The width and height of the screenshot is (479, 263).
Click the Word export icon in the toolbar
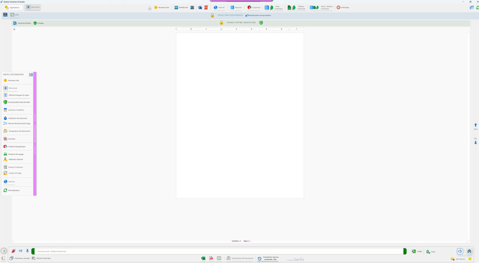[x=200, y=7]
